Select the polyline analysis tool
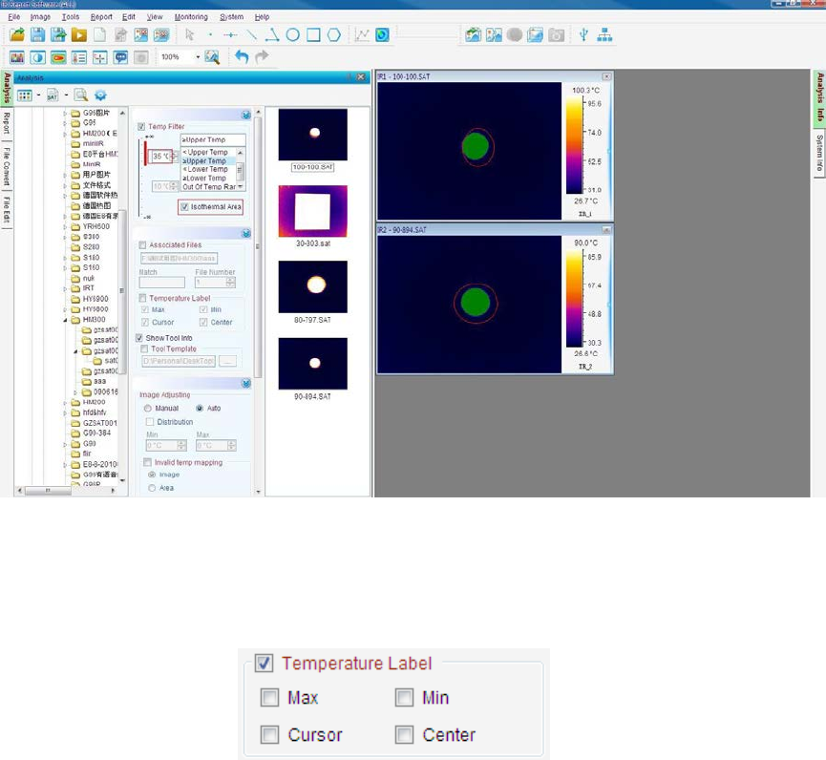Screen dimensions: 826x760 point(272,35)
